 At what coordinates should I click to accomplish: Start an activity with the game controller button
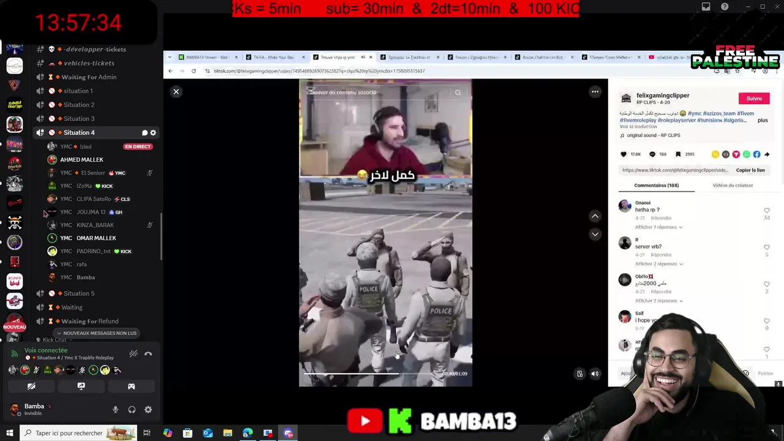[131, 386]
